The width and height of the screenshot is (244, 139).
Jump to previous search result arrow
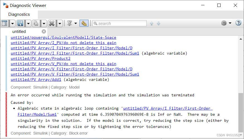152,24
